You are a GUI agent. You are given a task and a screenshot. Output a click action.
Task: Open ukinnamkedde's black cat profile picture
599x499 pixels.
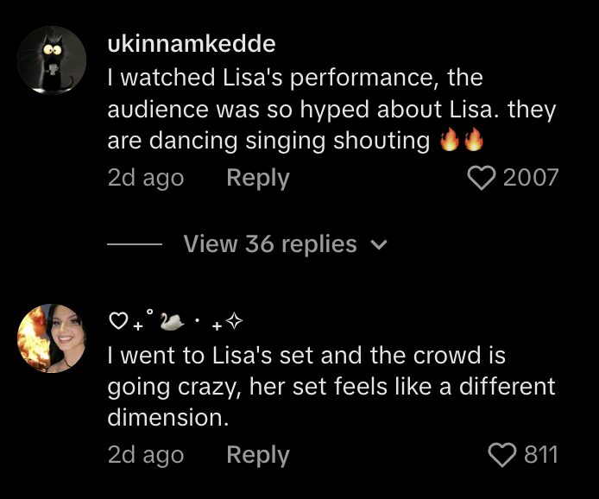pos(51,61)
